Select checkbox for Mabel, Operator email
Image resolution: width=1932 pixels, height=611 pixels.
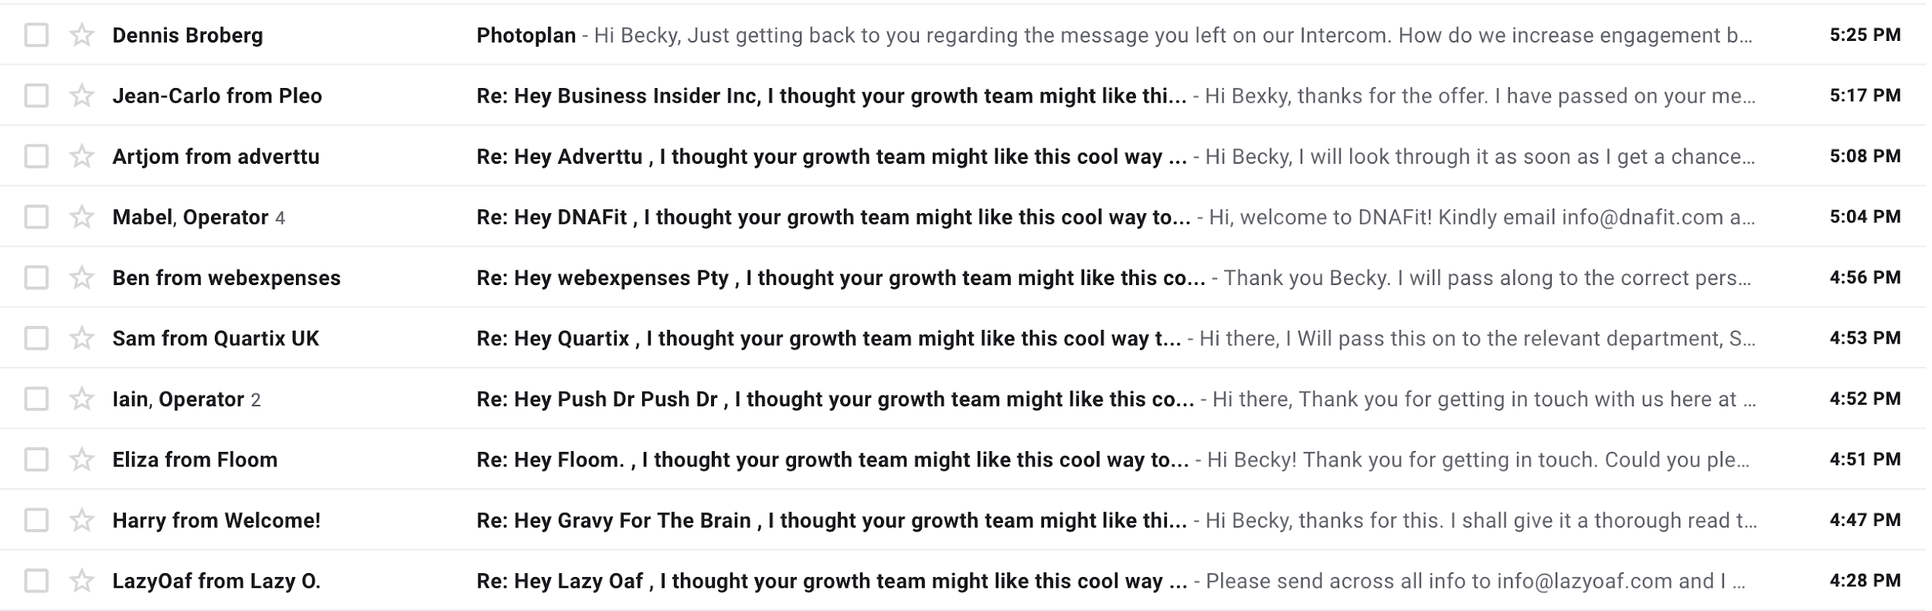click(36, 217)
